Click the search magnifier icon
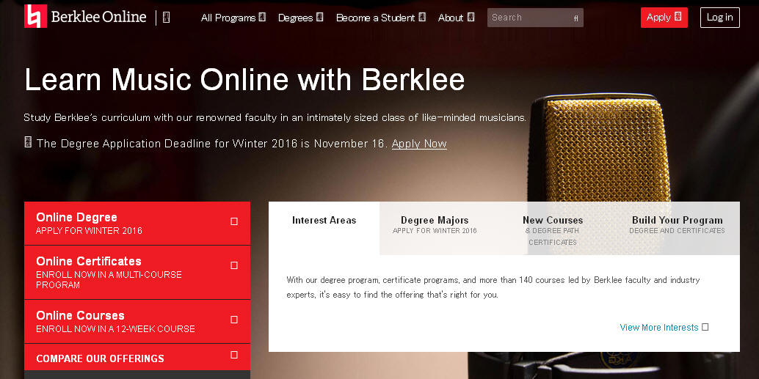 click(x=575, y=18)
